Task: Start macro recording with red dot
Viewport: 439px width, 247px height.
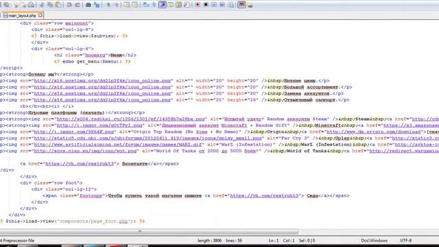Action: (198, 5)
